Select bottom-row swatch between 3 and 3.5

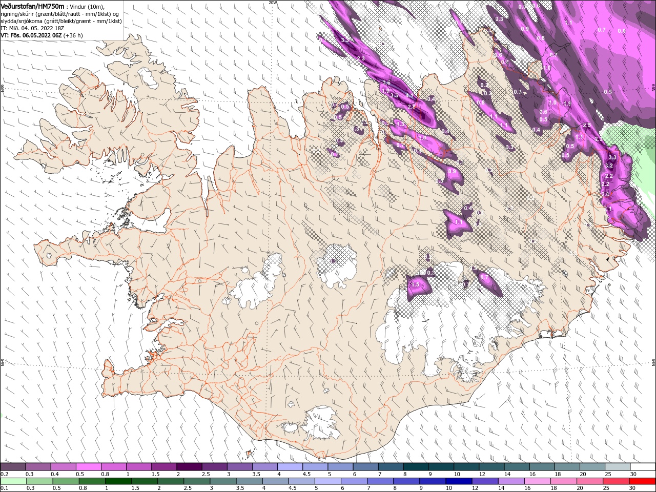(223, 481)
